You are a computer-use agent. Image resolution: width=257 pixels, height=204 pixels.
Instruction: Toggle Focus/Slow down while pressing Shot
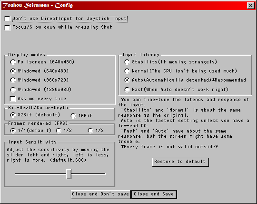(x=7, y=28)
